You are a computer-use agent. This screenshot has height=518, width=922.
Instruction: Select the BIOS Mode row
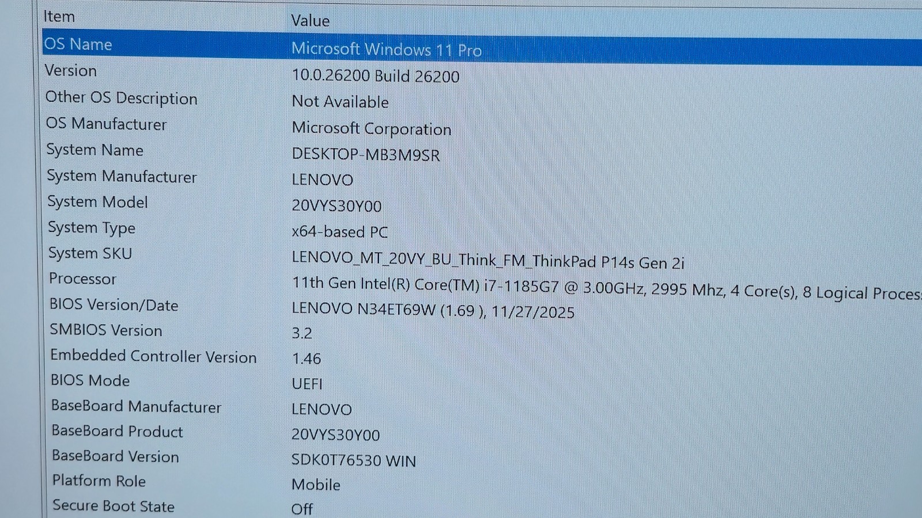(x=90, y=380)
